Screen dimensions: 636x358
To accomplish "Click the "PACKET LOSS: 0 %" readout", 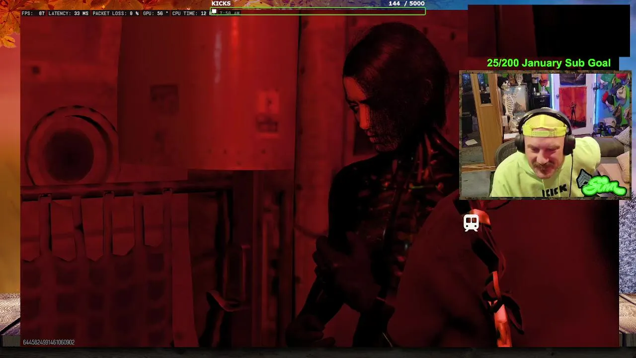I will [x=116, y=13].
